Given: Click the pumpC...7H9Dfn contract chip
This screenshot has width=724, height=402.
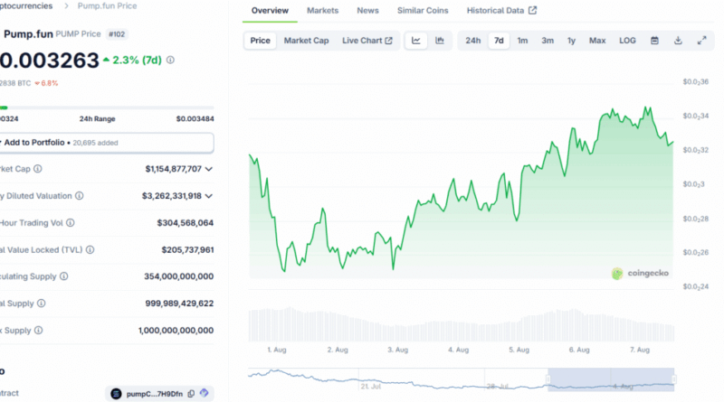Looking at the screenshot, I should click(159, 394).
